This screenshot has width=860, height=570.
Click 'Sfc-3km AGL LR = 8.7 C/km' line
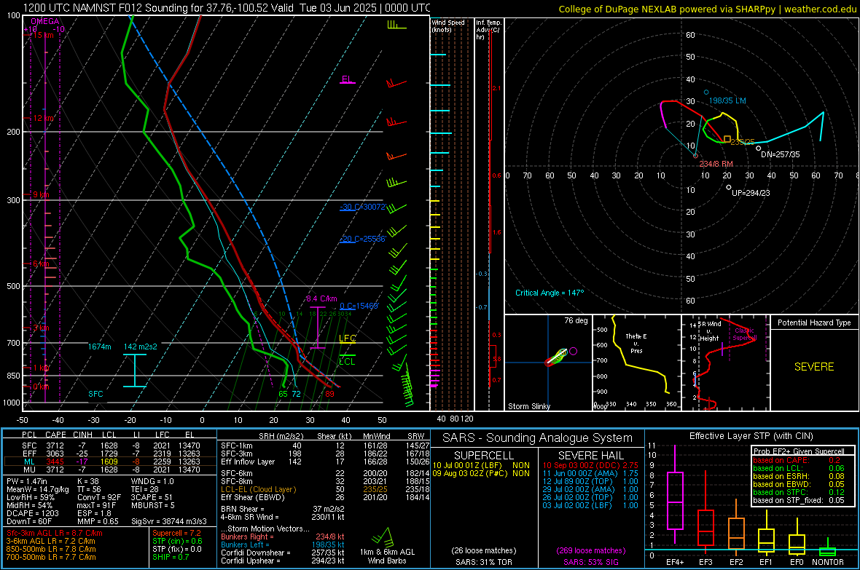pos(55,533)
